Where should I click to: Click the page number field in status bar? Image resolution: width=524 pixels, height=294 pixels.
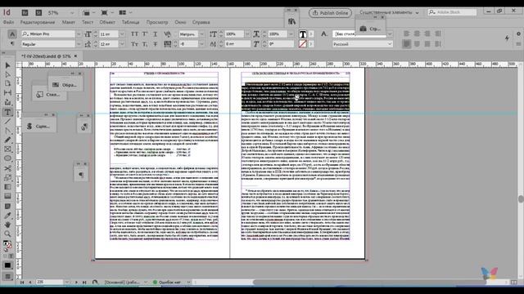[x=49, y=283]
